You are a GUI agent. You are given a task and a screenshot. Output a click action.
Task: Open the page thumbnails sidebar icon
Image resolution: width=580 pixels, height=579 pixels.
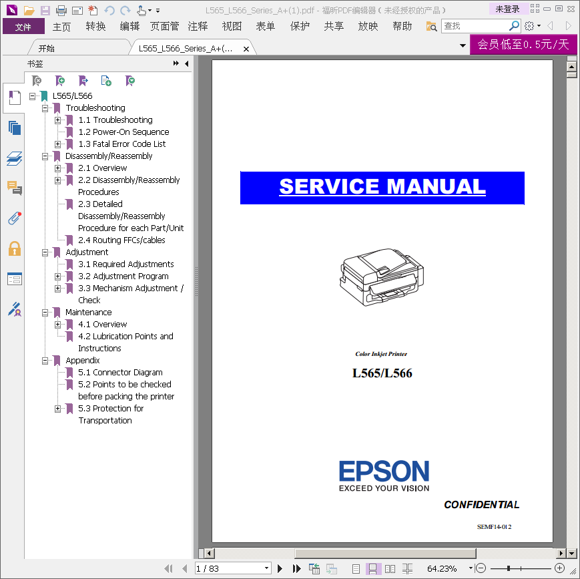click(15, 128)
